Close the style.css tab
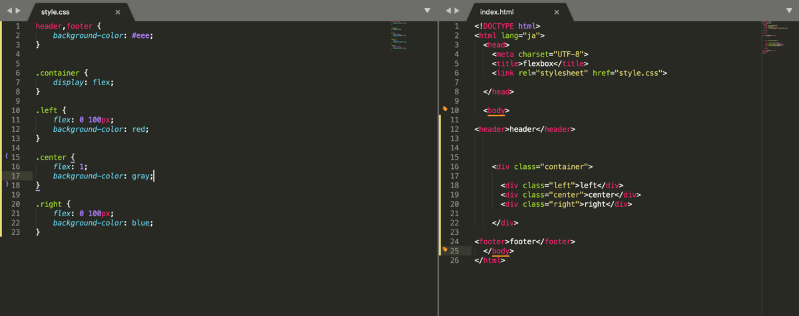The width and height of the screenshot is (799, 316). pos(118,12)
